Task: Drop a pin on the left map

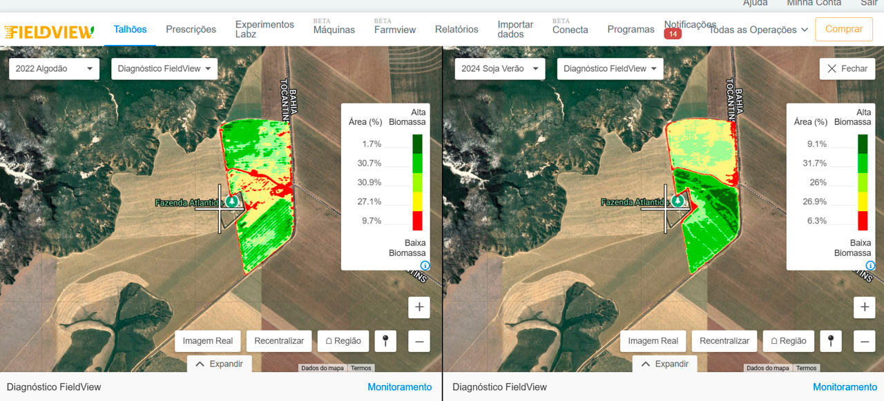Action: 386,341
